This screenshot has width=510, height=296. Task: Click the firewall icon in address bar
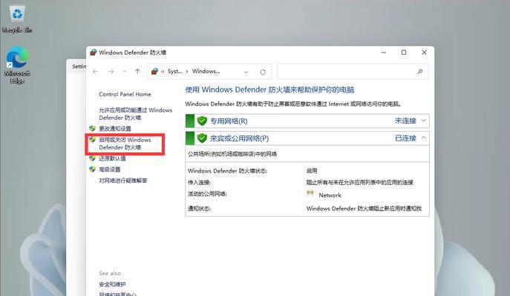[154, 71]
